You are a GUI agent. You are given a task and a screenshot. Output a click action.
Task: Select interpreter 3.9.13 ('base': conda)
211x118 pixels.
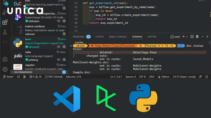[x=184, y=77]
